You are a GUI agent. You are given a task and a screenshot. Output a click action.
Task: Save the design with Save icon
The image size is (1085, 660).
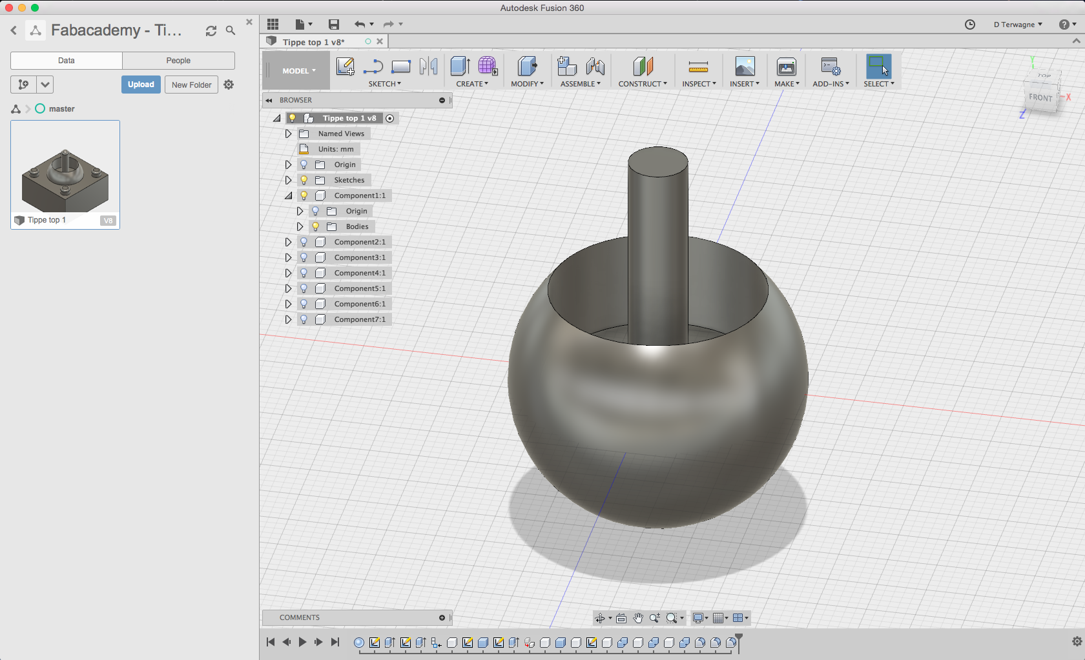pos(334,25)
